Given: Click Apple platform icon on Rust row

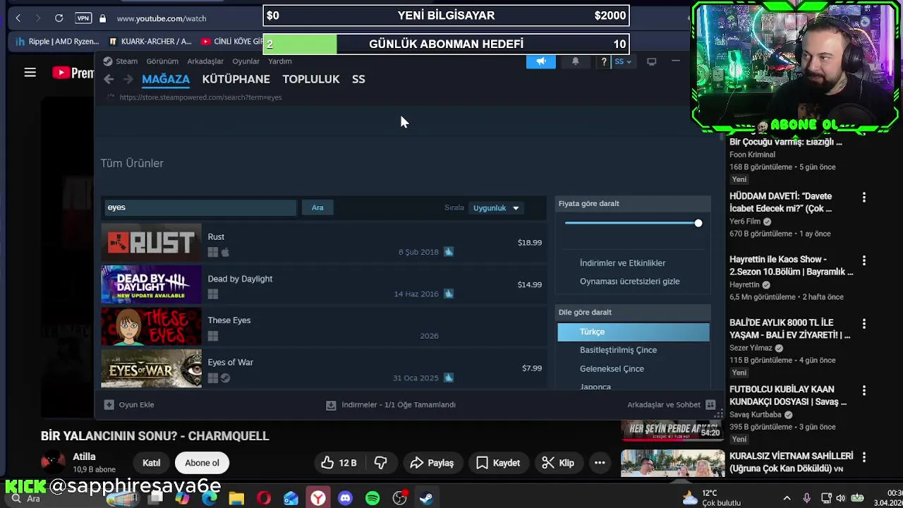Looking at the screenshot, I should pos(225,252).
